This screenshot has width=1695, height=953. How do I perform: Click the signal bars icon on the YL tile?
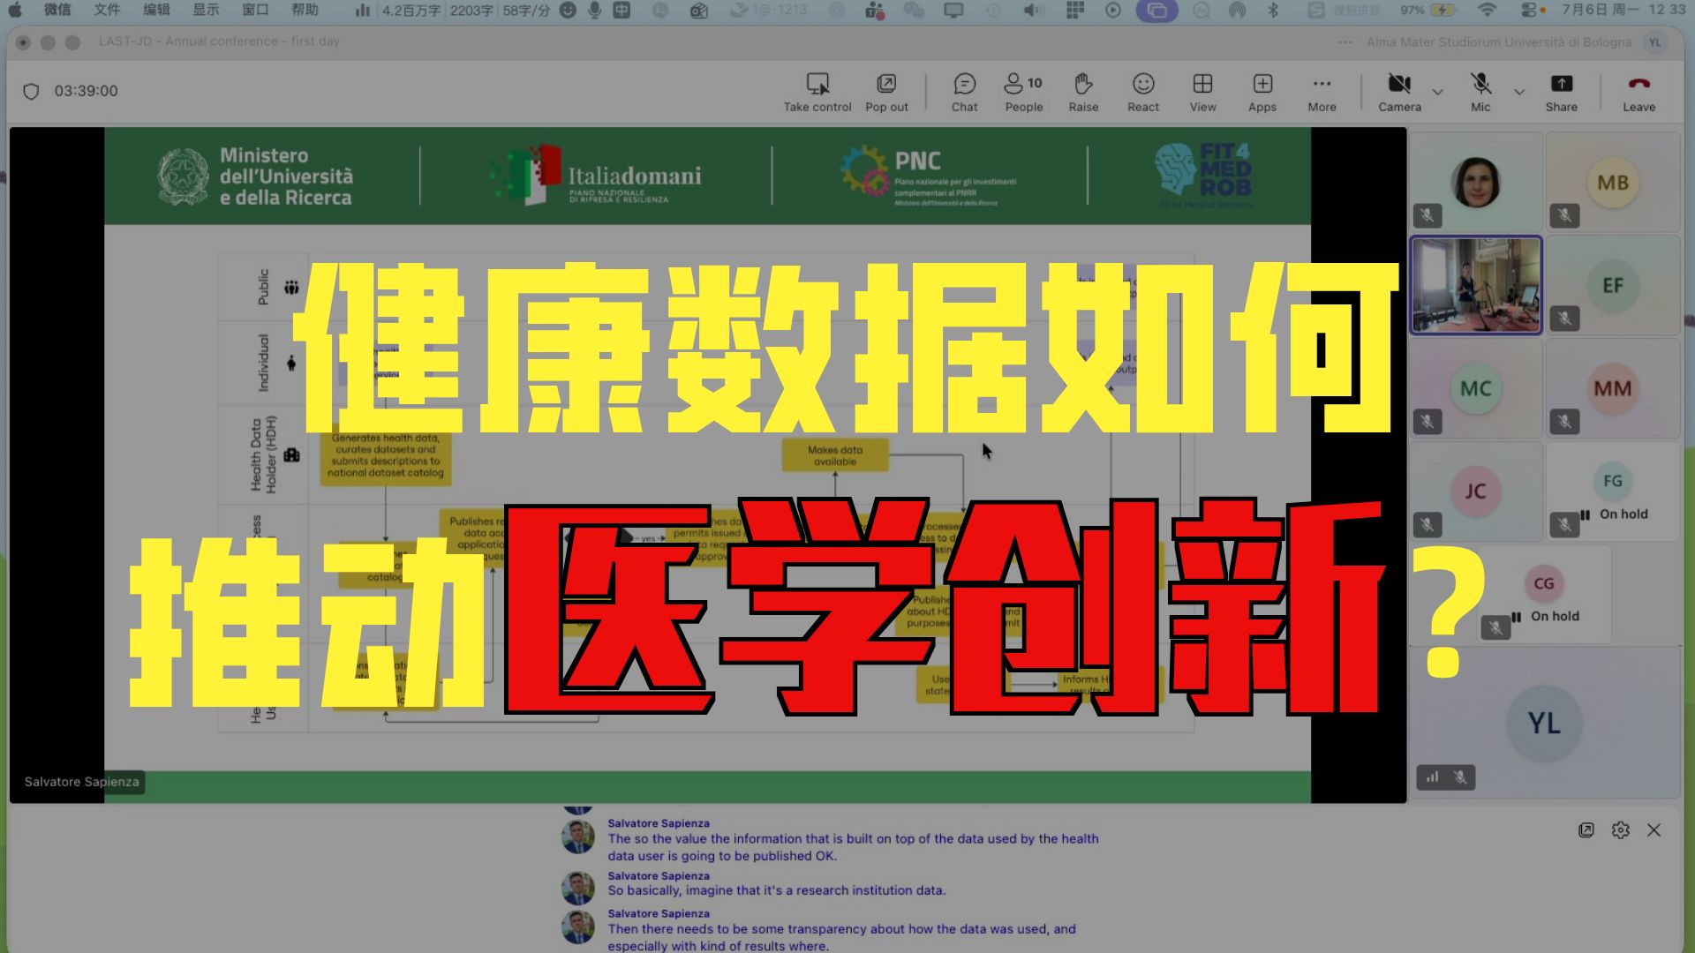1432,777
